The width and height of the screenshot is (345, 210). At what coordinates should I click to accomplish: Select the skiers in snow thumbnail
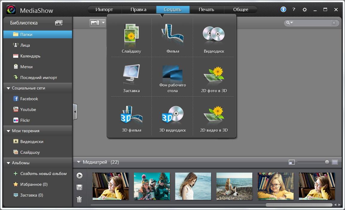[x=152, y=186]
